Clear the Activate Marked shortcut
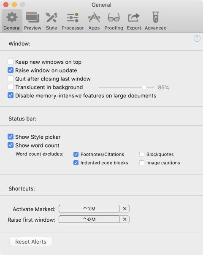Image resolution: width=203 pixels, height=255 pixels. tap(125, 209)
